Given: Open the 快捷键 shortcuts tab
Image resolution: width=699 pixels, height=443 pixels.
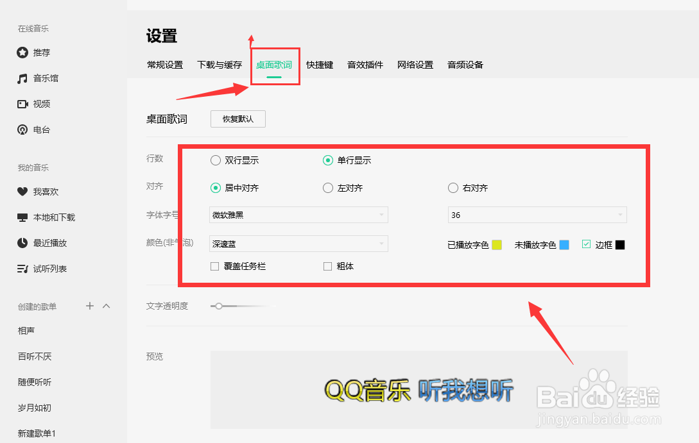Looking at the screenshot, I should 320,65.
